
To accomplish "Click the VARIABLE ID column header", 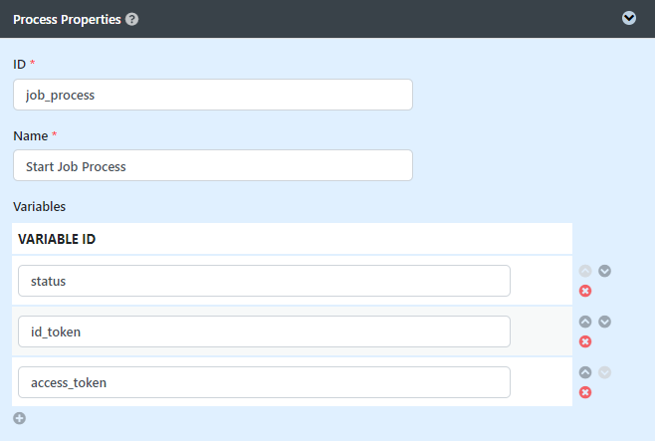I will click(57, 239).
